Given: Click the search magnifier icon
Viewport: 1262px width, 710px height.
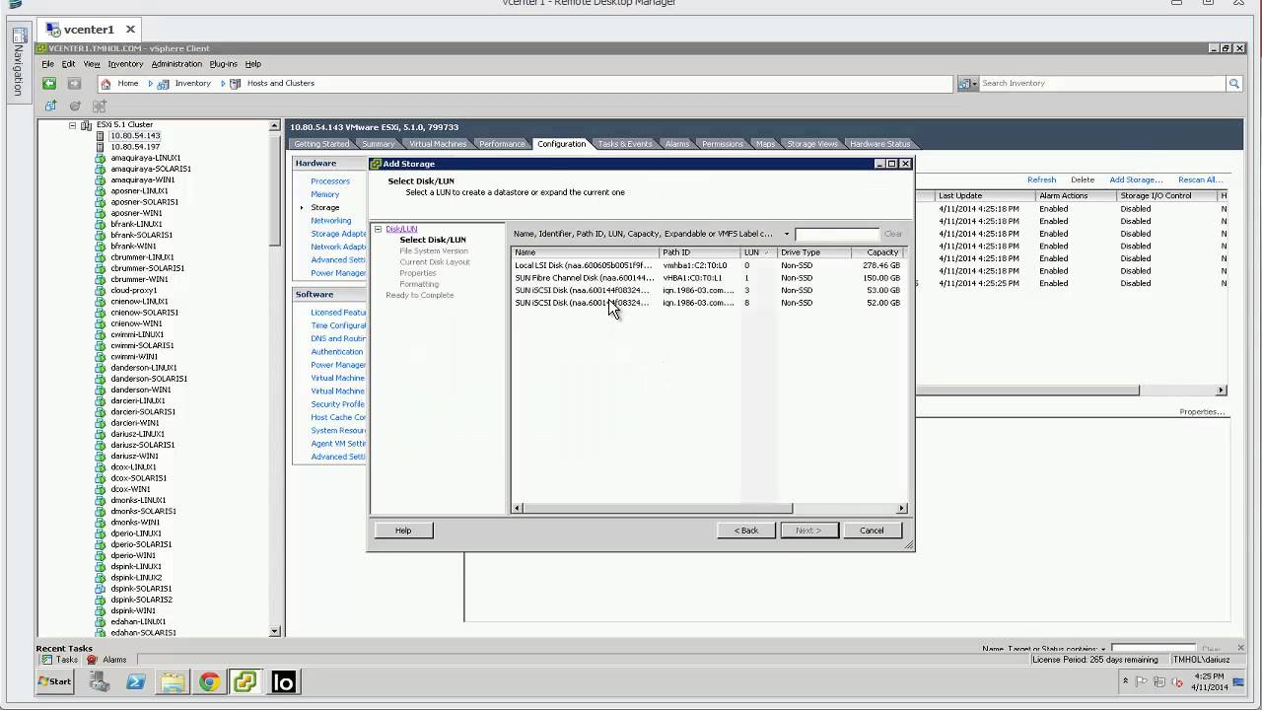Looking at the screenshot, I should click(1233, 84).
